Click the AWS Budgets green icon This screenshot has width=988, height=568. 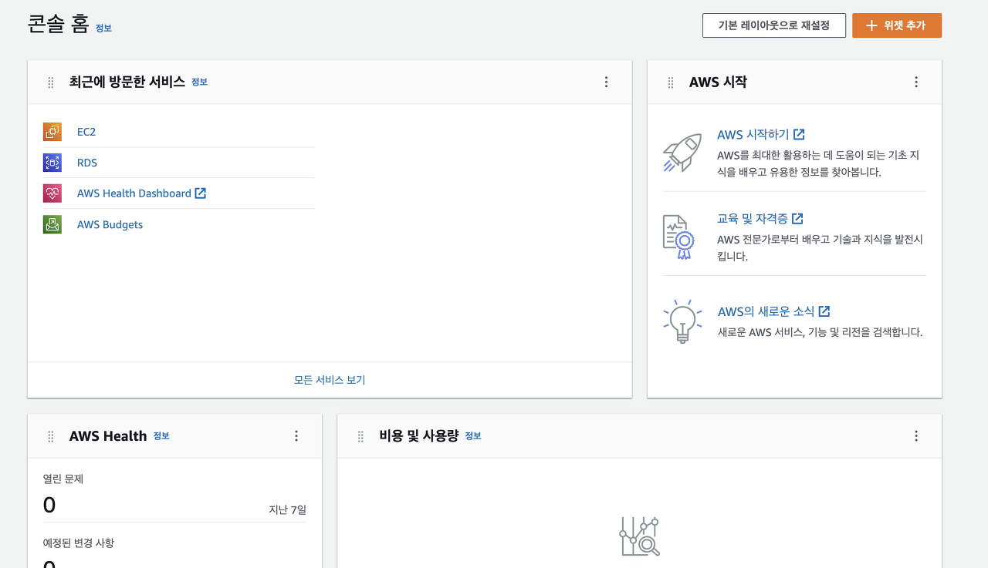coord(52,224)
